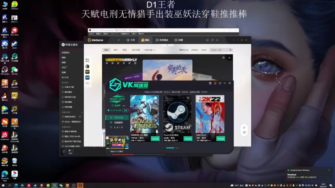Open the WeGame 直播 tab
The width and height of the screenshot is (335, 188).
pos(179,40)
